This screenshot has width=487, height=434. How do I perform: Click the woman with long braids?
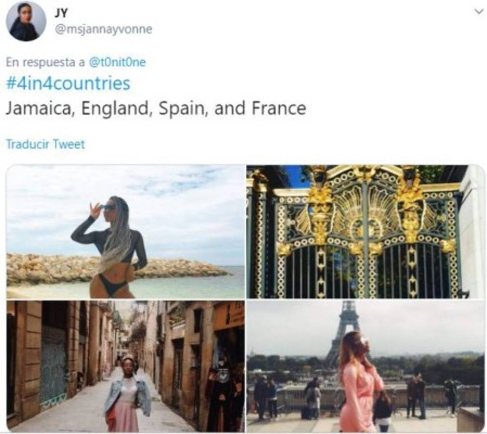[110, 247]
